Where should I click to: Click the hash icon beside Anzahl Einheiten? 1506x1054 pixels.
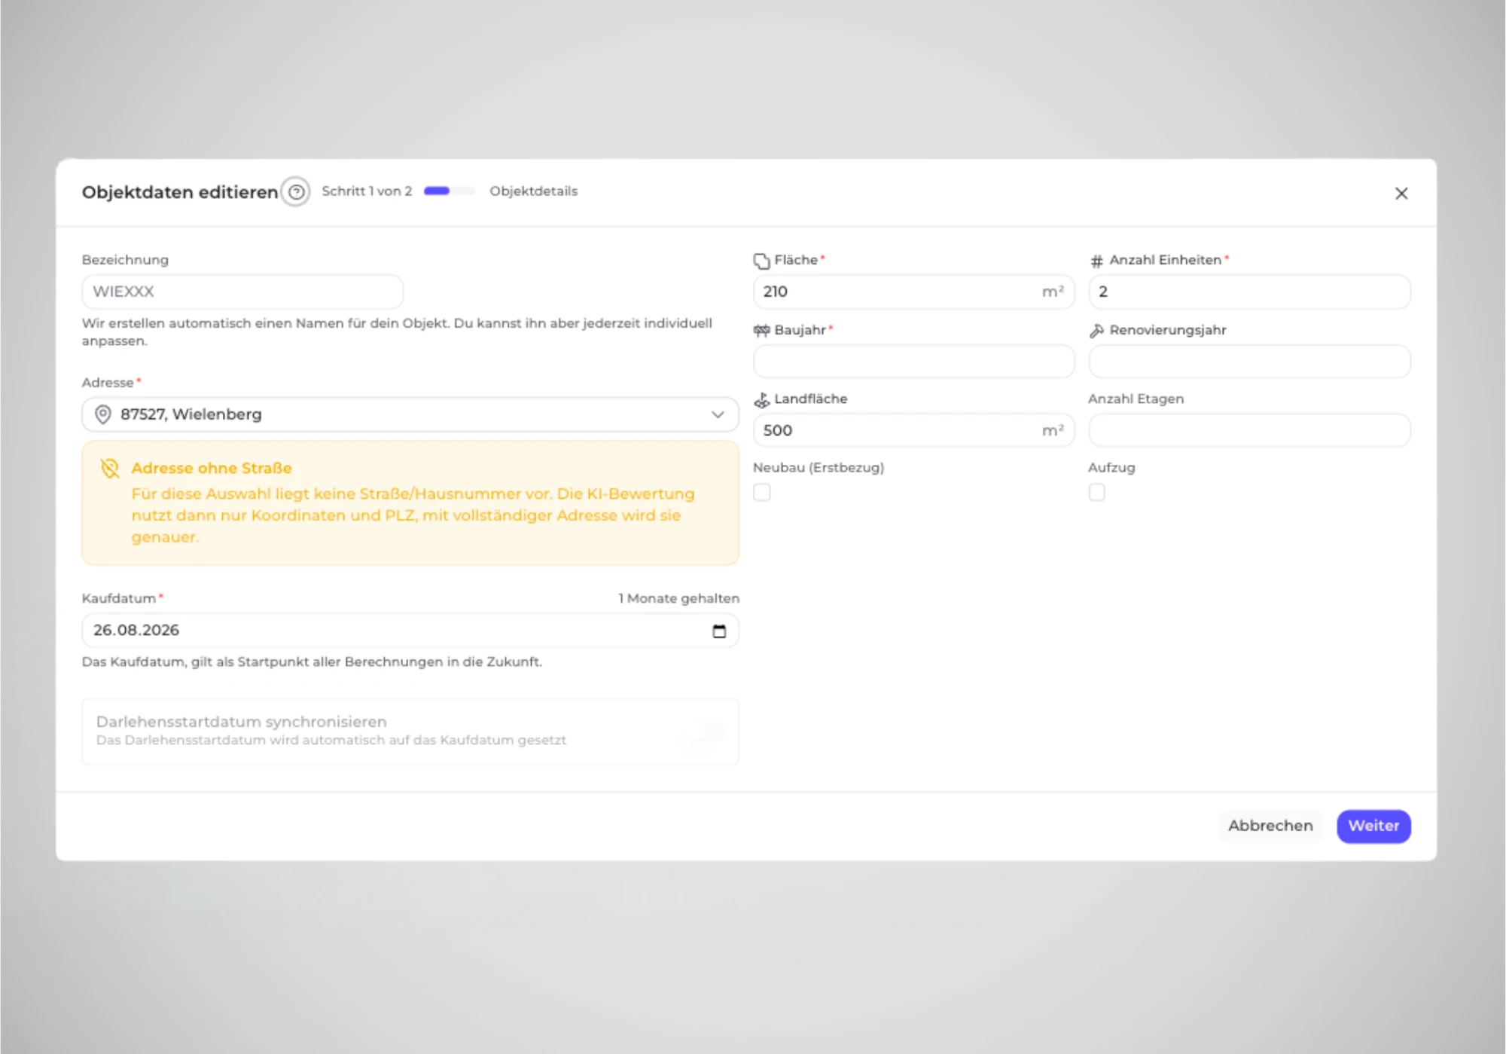(1096, 261)
